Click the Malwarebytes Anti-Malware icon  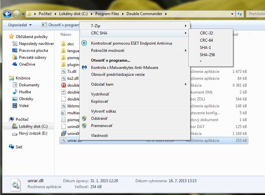click(x=84, y=68)
